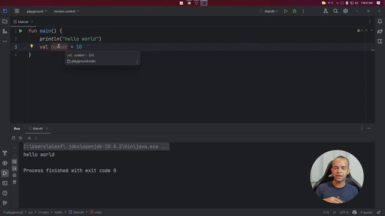385x216 pixels.
Task: Click main function in the breadcrumb bar
Action: pyautogui.click(x=96, y=212)
